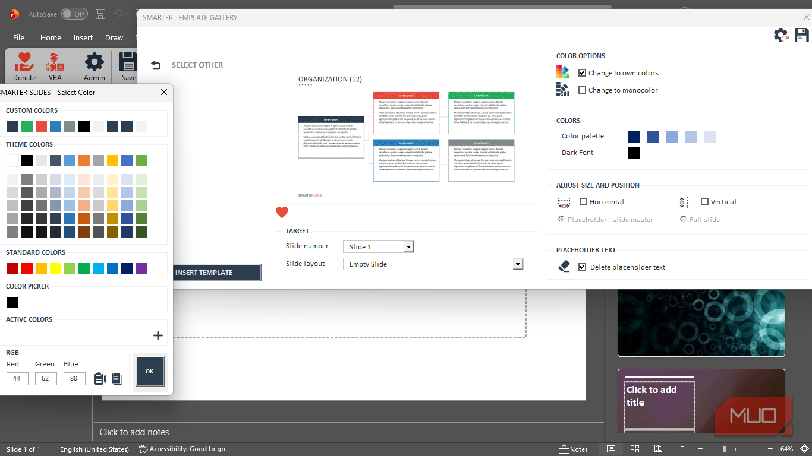
Task: Open the VBA tool icon
Action: (x=55, y=62)
